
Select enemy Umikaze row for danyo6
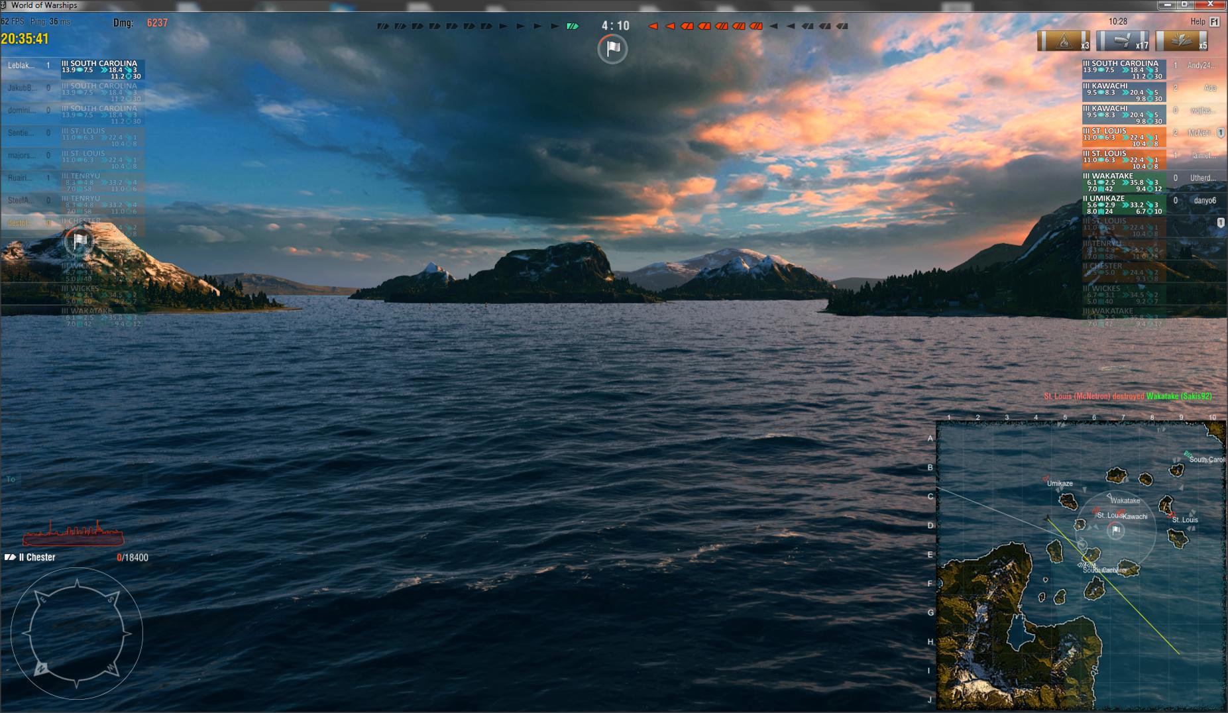point(1153,204)
